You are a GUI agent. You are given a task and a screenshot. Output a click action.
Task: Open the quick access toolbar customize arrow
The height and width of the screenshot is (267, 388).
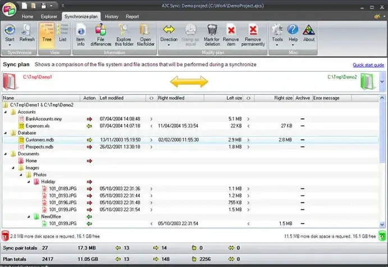click(x=62, y=6)
